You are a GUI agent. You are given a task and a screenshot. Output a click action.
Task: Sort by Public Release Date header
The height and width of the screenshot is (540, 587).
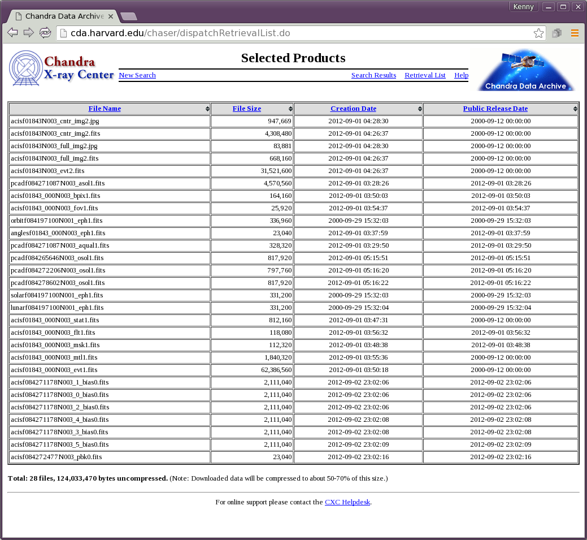point(495,109)
